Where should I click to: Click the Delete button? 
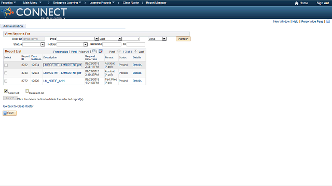click(10, 98)
